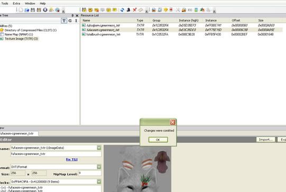Click the yellow shield toolbar icon
286x192 pixels.
(165, 10)
